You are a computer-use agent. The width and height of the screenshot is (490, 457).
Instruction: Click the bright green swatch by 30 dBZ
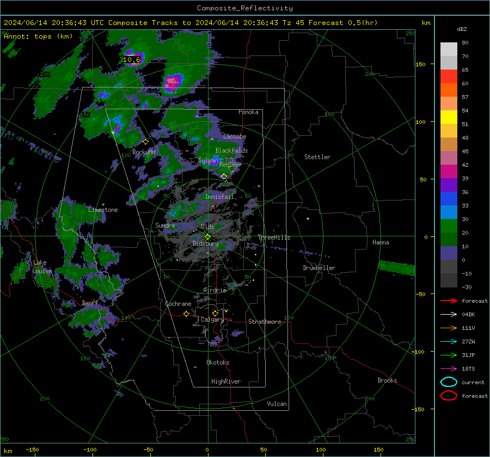pos(449,226)
